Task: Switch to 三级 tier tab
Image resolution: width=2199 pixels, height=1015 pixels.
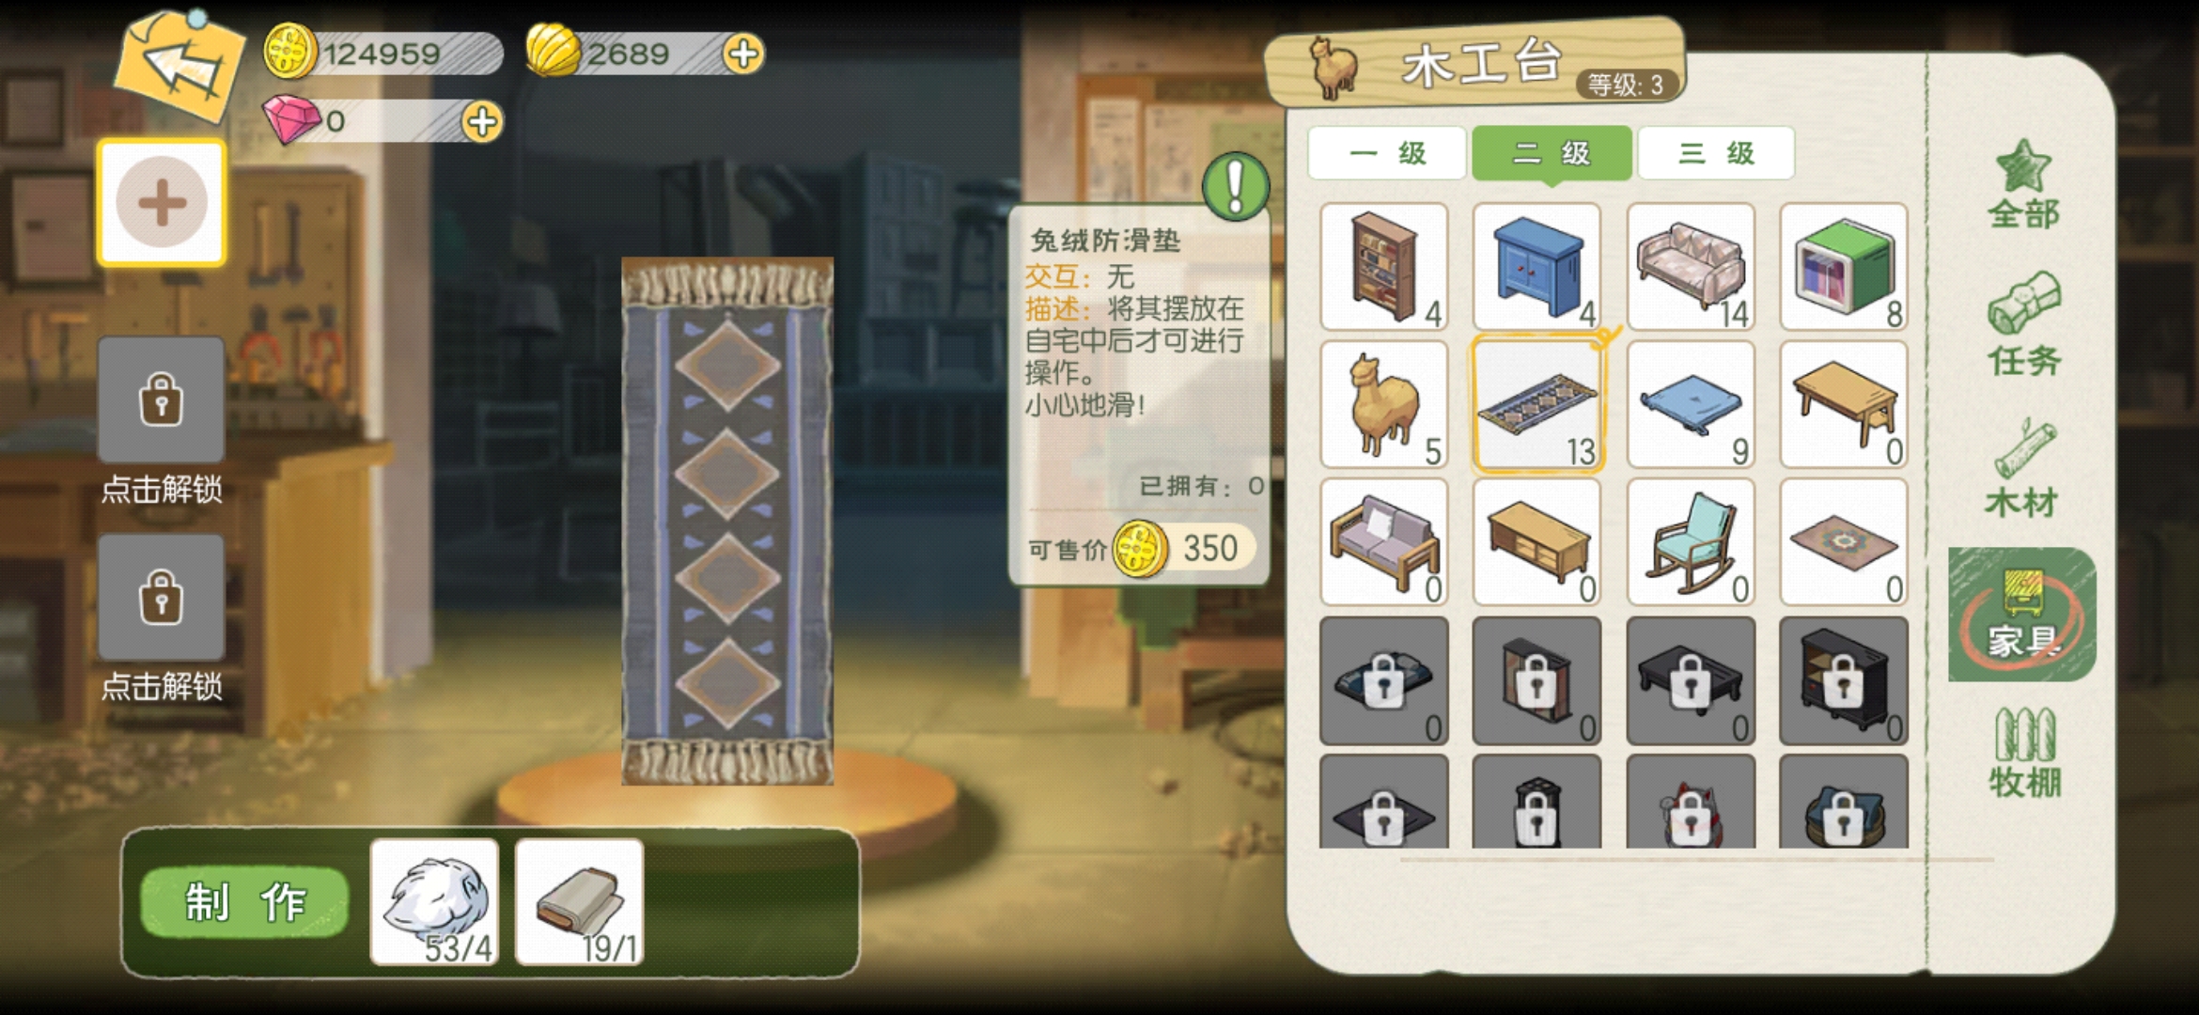Action: pyautogui.click(x=1716, y=152)
